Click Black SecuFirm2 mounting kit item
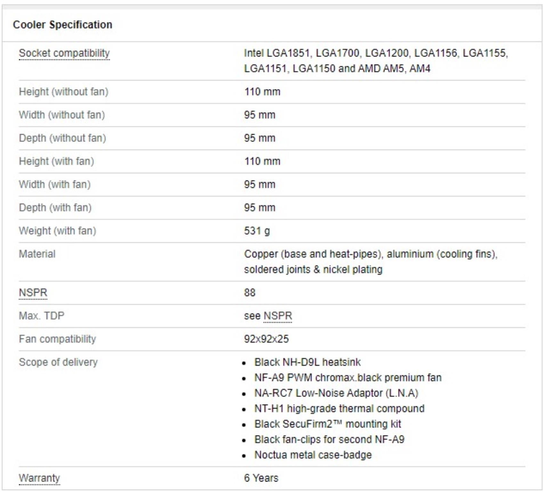Viewport: 546px width, 492px height. pos(328,424)
